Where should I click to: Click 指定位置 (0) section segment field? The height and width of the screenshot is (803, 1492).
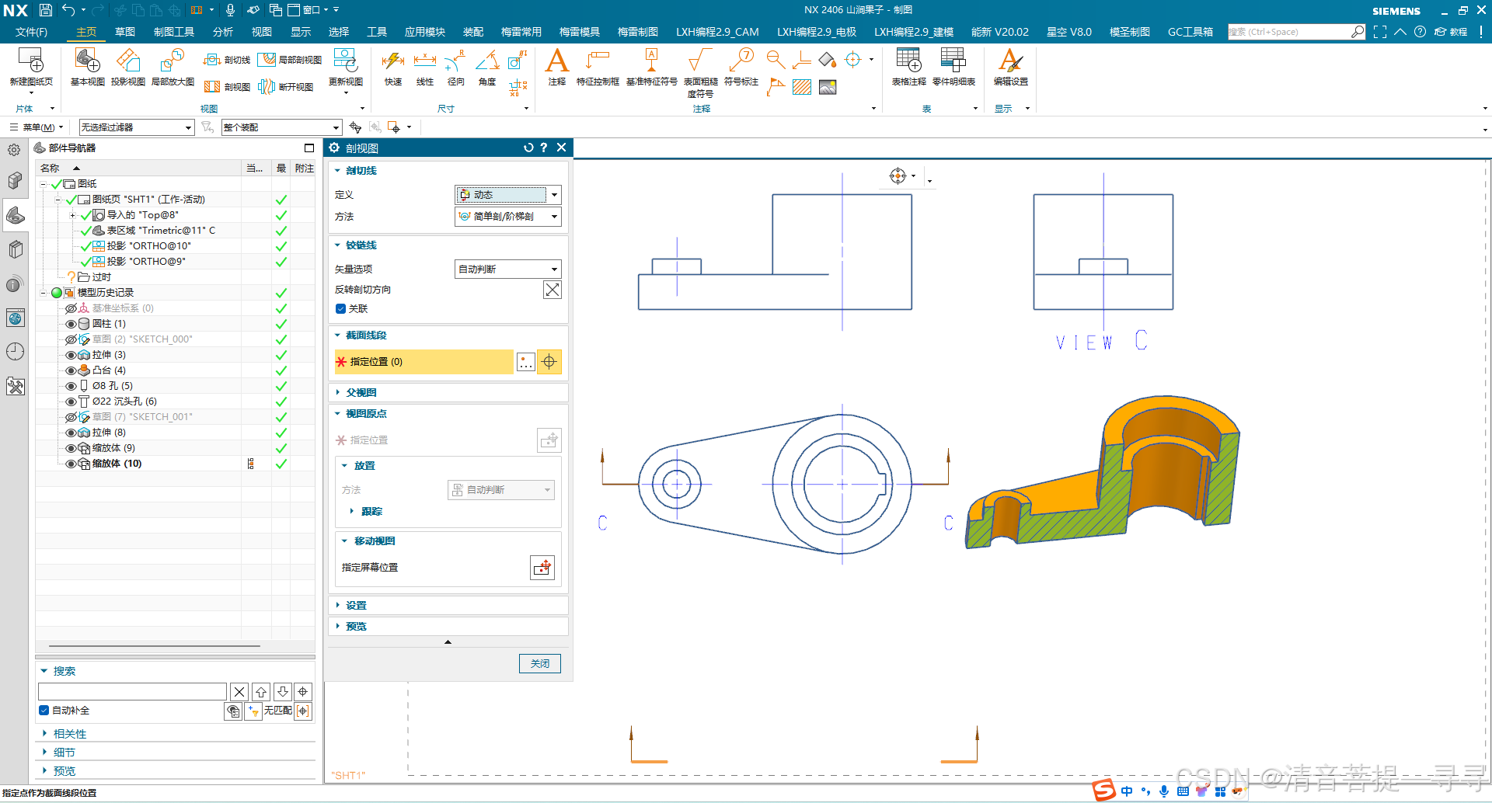(424, 362)
